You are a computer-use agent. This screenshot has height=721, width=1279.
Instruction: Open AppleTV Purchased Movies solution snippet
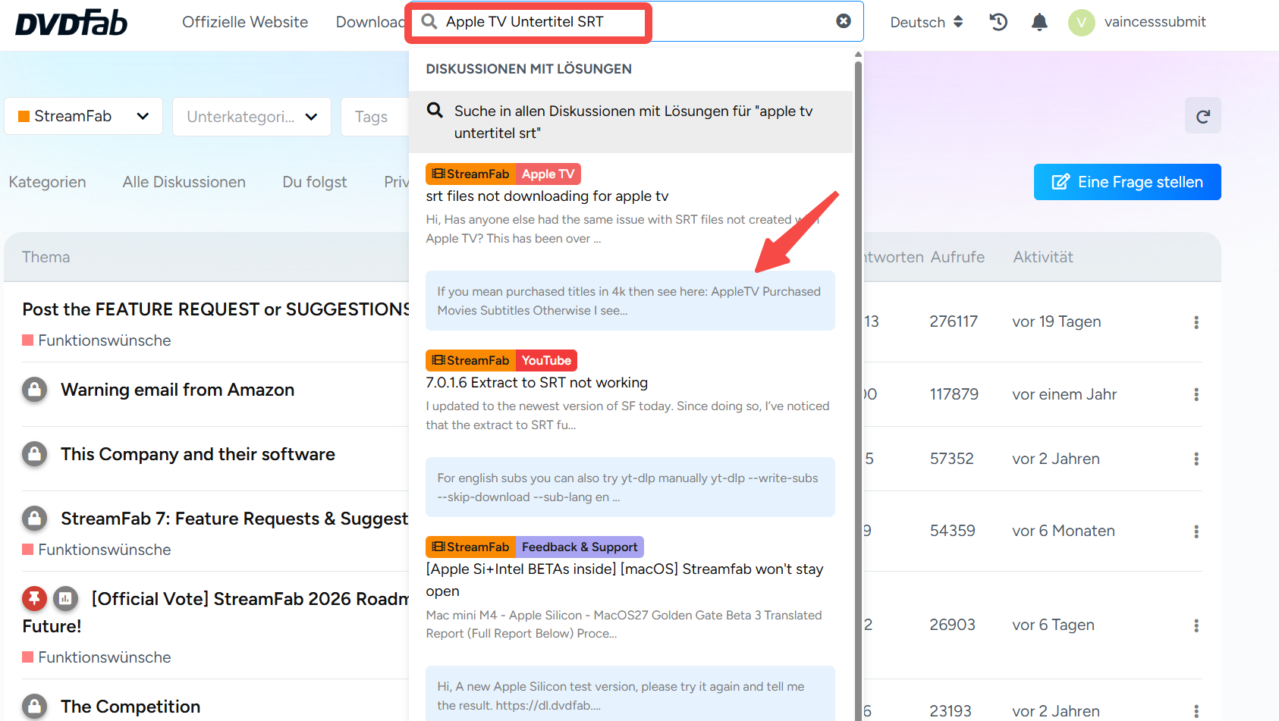coord(630,301)
